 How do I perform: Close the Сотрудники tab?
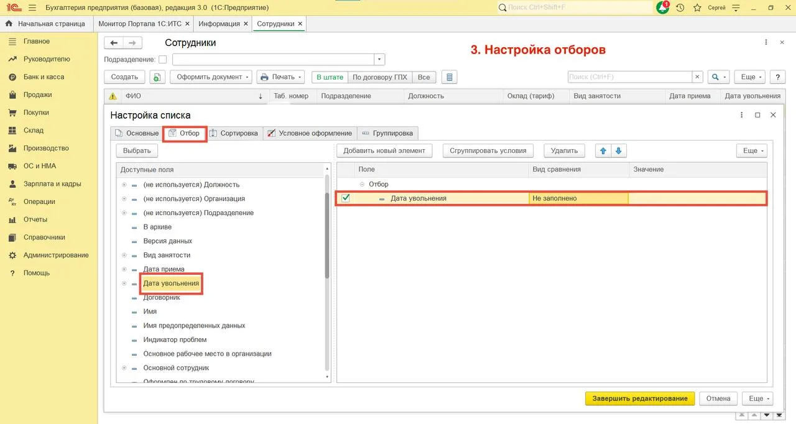[x=301, y=24]
